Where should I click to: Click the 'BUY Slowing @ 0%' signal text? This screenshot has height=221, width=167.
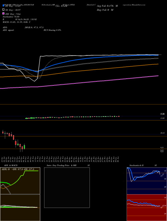(x=52, y=30)
